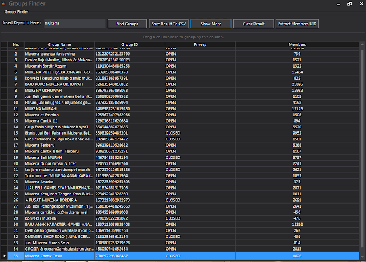Image resolution: width=366 pixels, height=262 pixels.
Task: Click members count 13262
Action: pos(297,224)
